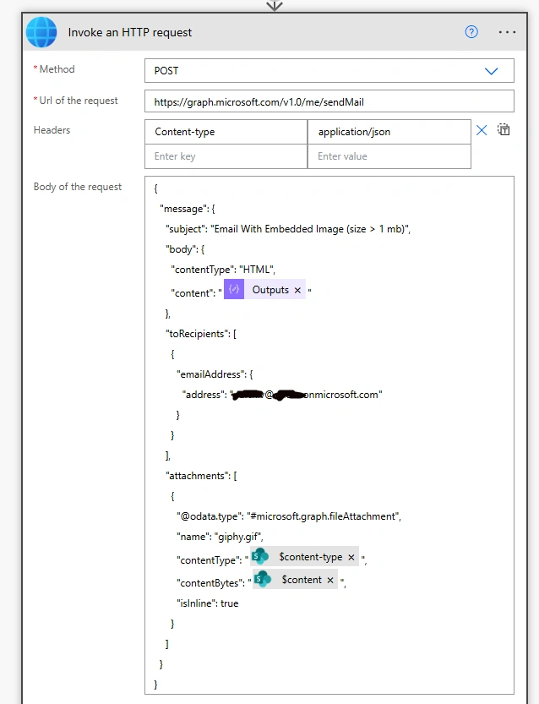This screenshot has height=704, width=539.
Task: Select the $content dynamic token
Action: (x=295, y=579)
